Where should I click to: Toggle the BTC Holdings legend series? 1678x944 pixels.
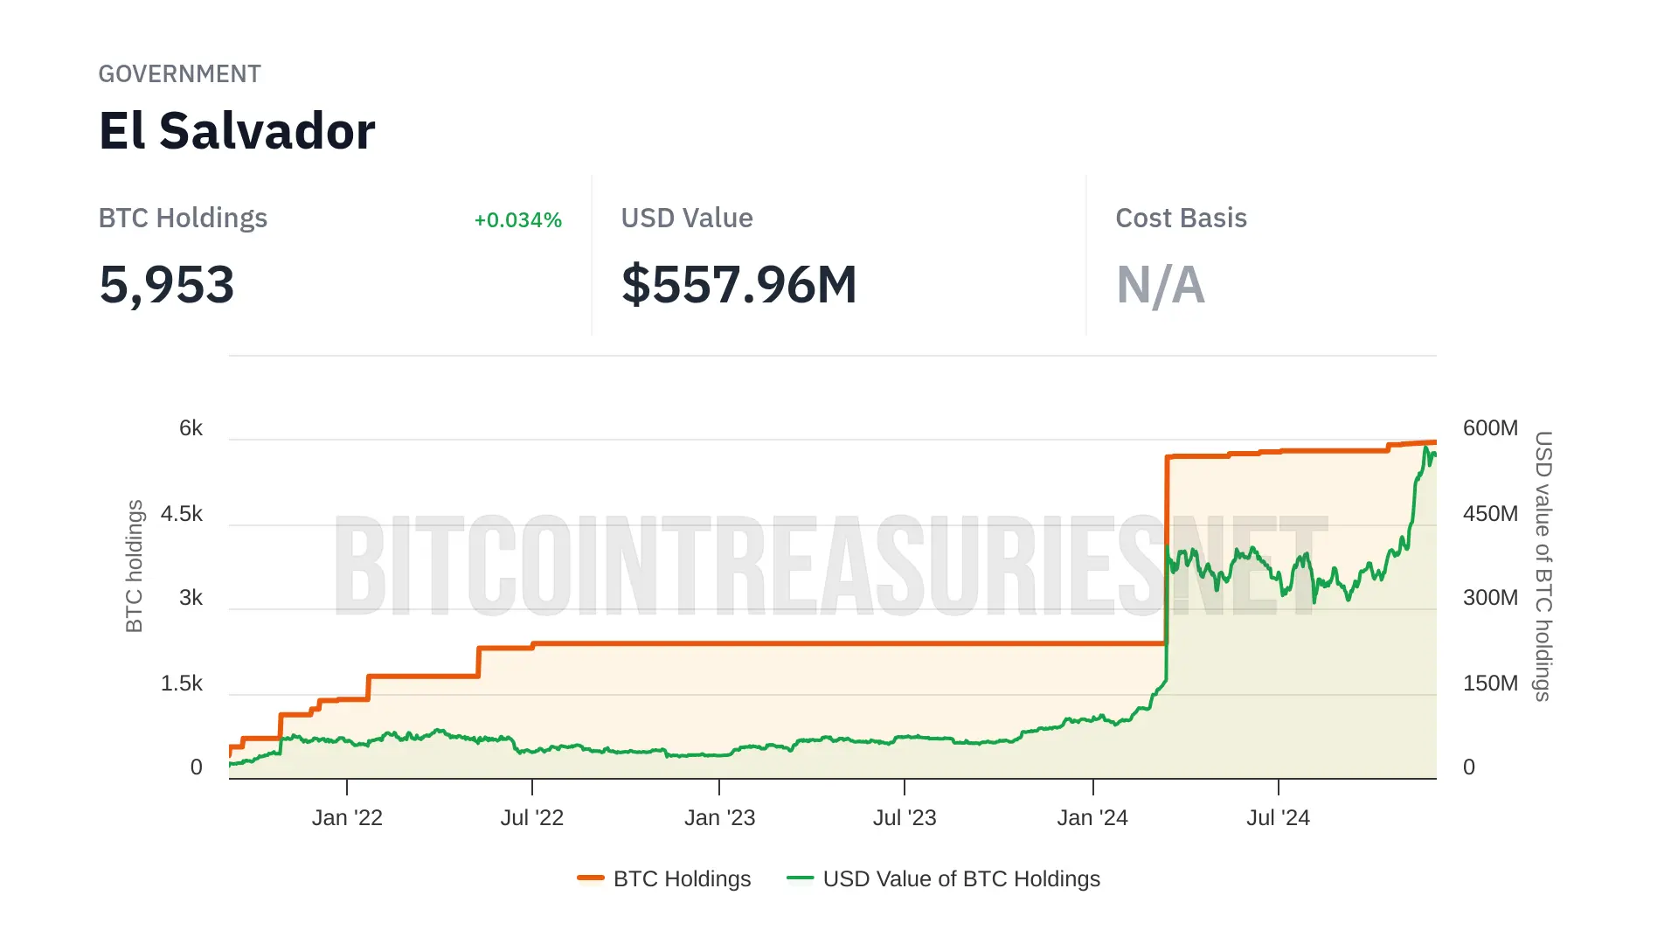point(682,878)
